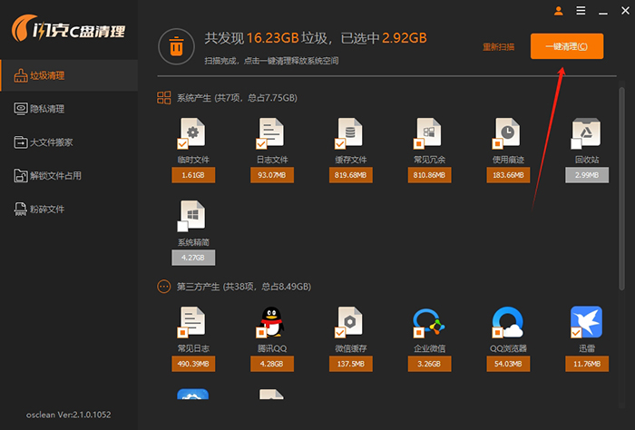Uncheck the 缓存文件 checkbox
This screenshot has height=430, width=635.
click(340, 143)
